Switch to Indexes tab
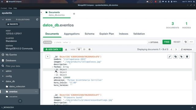The height and width of the screenshot is (110, 196). click(x=123, y=34)
